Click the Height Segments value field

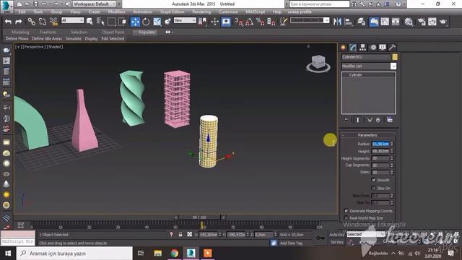click(380, 158)
